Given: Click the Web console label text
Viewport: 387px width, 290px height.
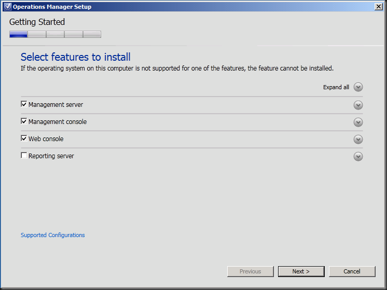Looking at the screenshot, I should (46, 139).
